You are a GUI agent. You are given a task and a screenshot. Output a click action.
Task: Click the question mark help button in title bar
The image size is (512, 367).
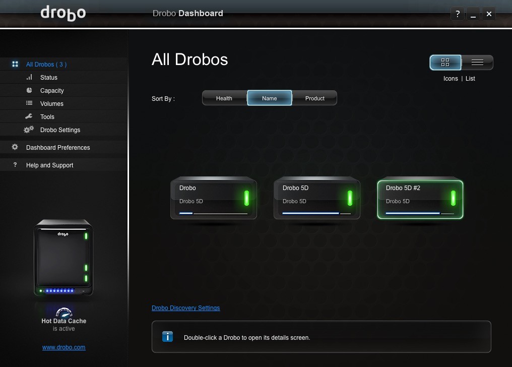click(458, 14)
